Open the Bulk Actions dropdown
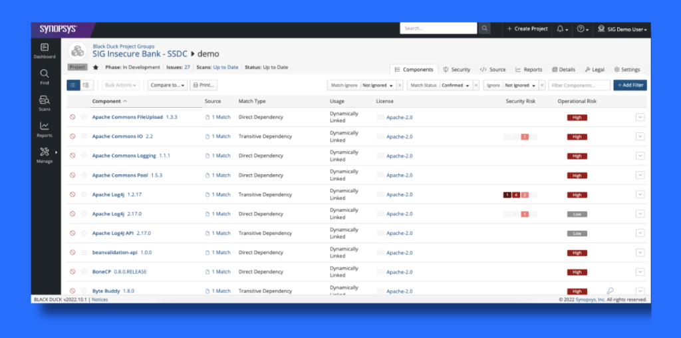This screenshot has width=681, height=338. [x=121, y=85]
